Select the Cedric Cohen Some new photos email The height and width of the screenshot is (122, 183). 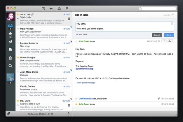[x=44, y=91]
